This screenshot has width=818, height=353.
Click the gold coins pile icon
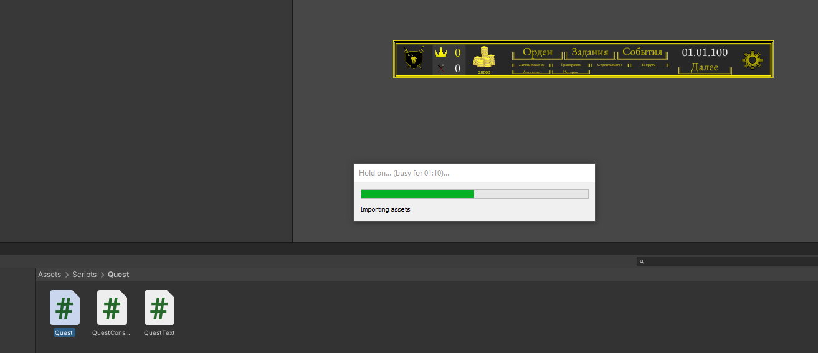pos(483,58)
